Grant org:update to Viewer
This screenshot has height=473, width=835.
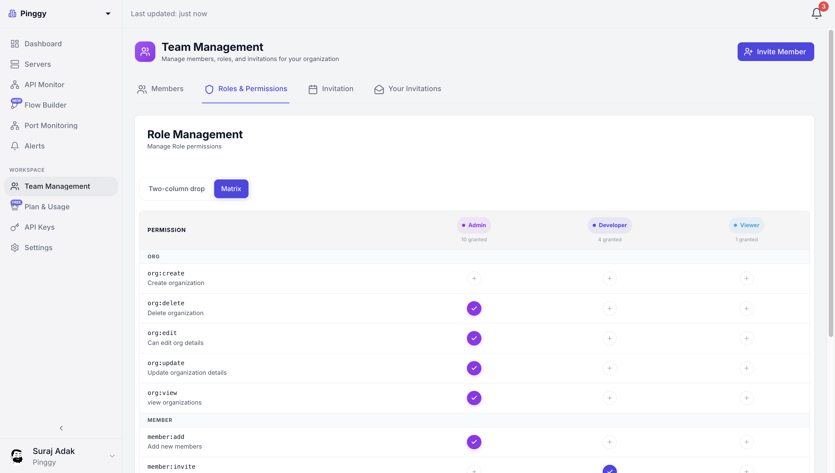[x=746, y=369]
